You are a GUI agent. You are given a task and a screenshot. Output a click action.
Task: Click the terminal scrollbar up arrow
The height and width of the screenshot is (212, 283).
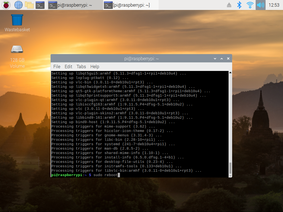(x=230, y=73)
